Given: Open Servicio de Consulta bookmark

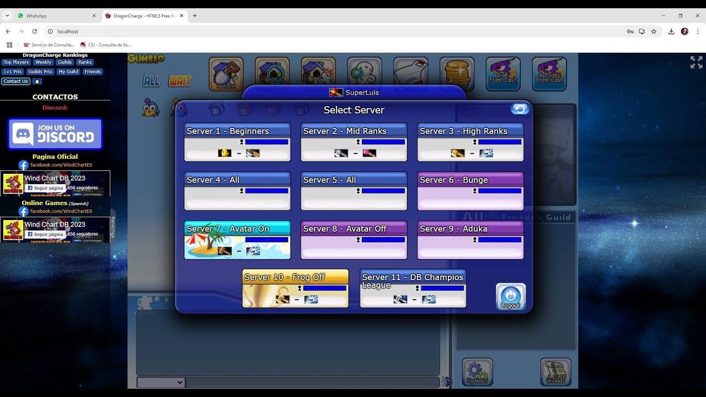Looking at the screenshot, I should coord(49,45).
